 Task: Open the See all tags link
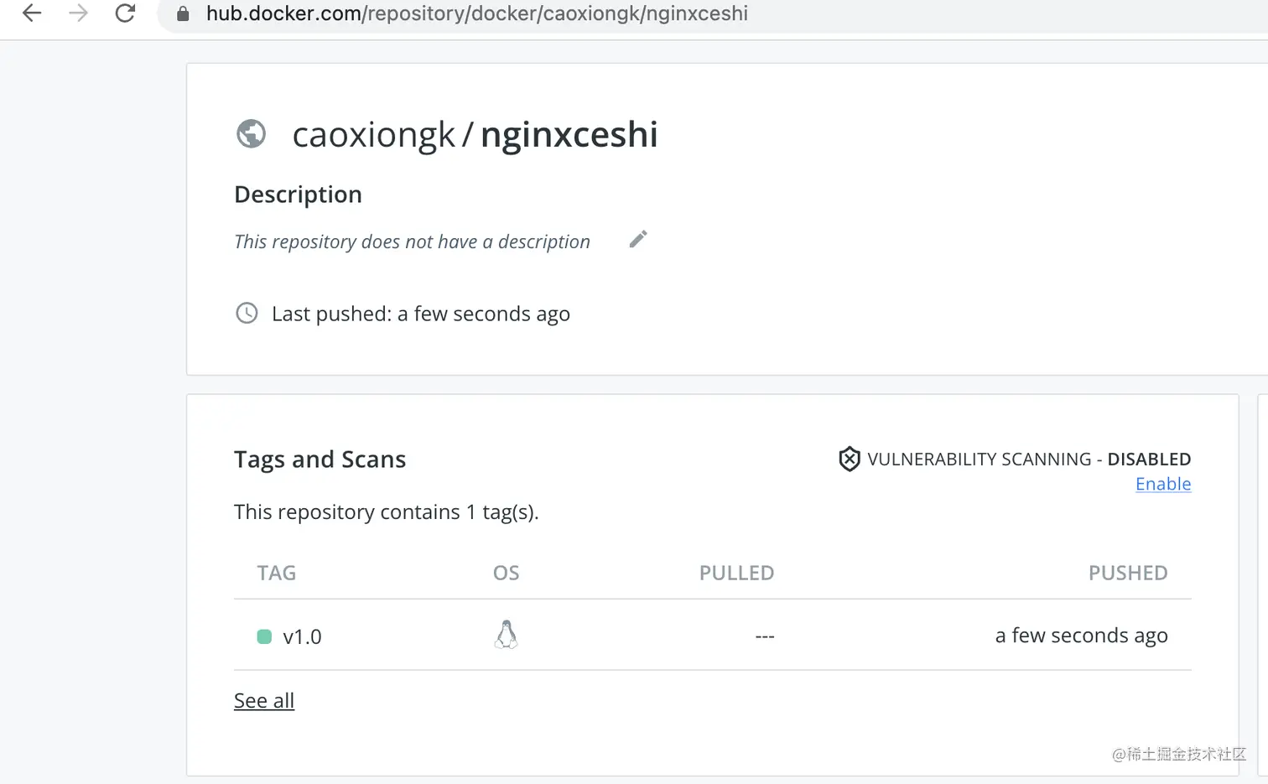point(264,700)
